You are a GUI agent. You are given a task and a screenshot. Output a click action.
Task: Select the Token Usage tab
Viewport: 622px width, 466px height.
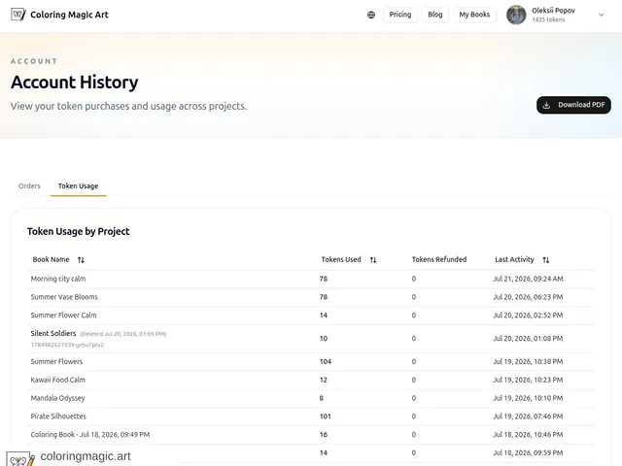(78, 185)
